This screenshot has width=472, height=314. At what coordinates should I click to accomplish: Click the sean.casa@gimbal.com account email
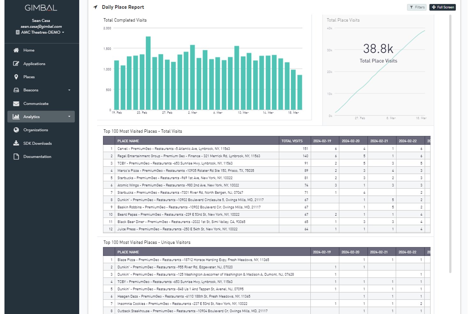[41, 26]
